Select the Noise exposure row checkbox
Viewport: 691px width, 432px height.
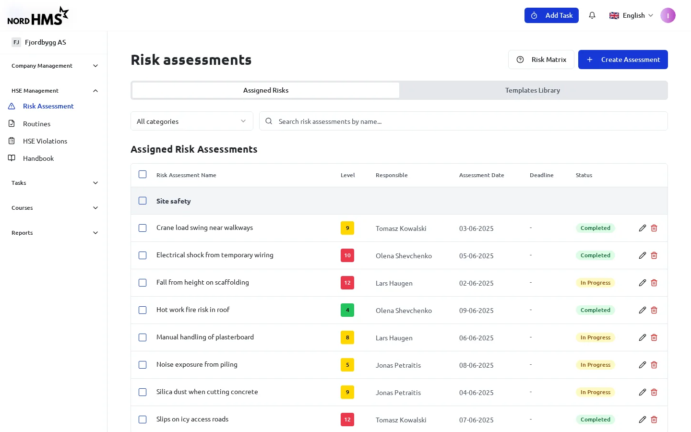pos(143,365)
